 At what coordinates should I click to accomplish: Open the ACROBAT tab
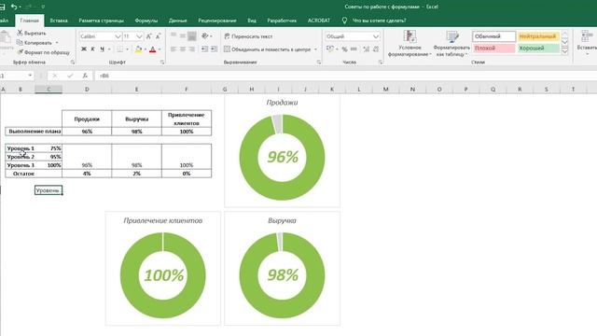coord(319,21)
